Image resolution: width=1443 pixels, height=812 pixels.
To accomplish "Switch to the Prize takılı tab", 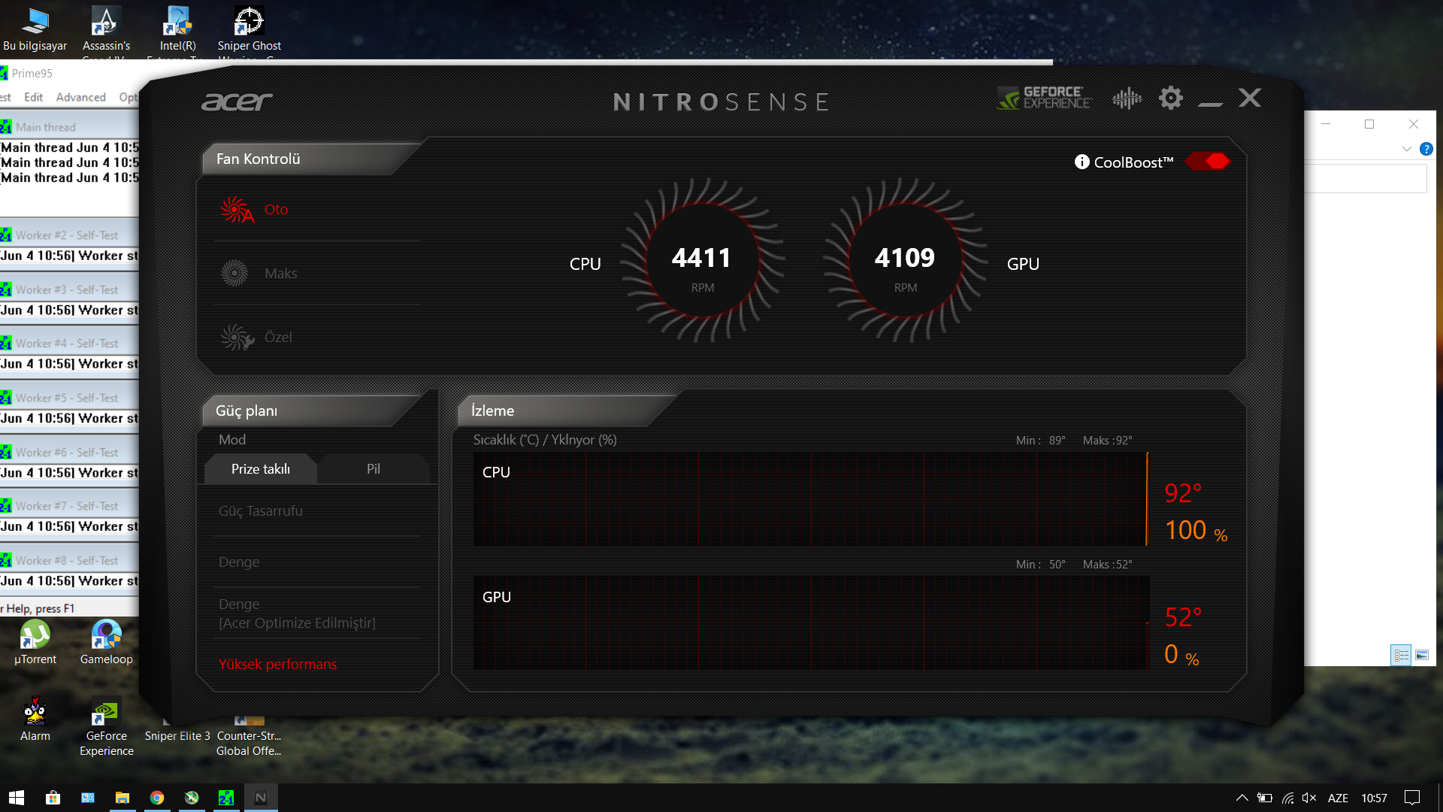I will pos(261,468).
